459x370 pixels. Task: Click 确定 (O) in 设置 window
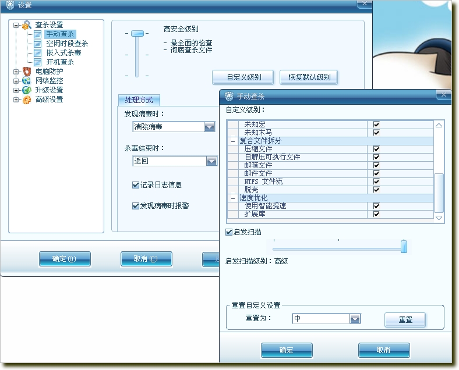pyautogui.click(x=65, y=259)
